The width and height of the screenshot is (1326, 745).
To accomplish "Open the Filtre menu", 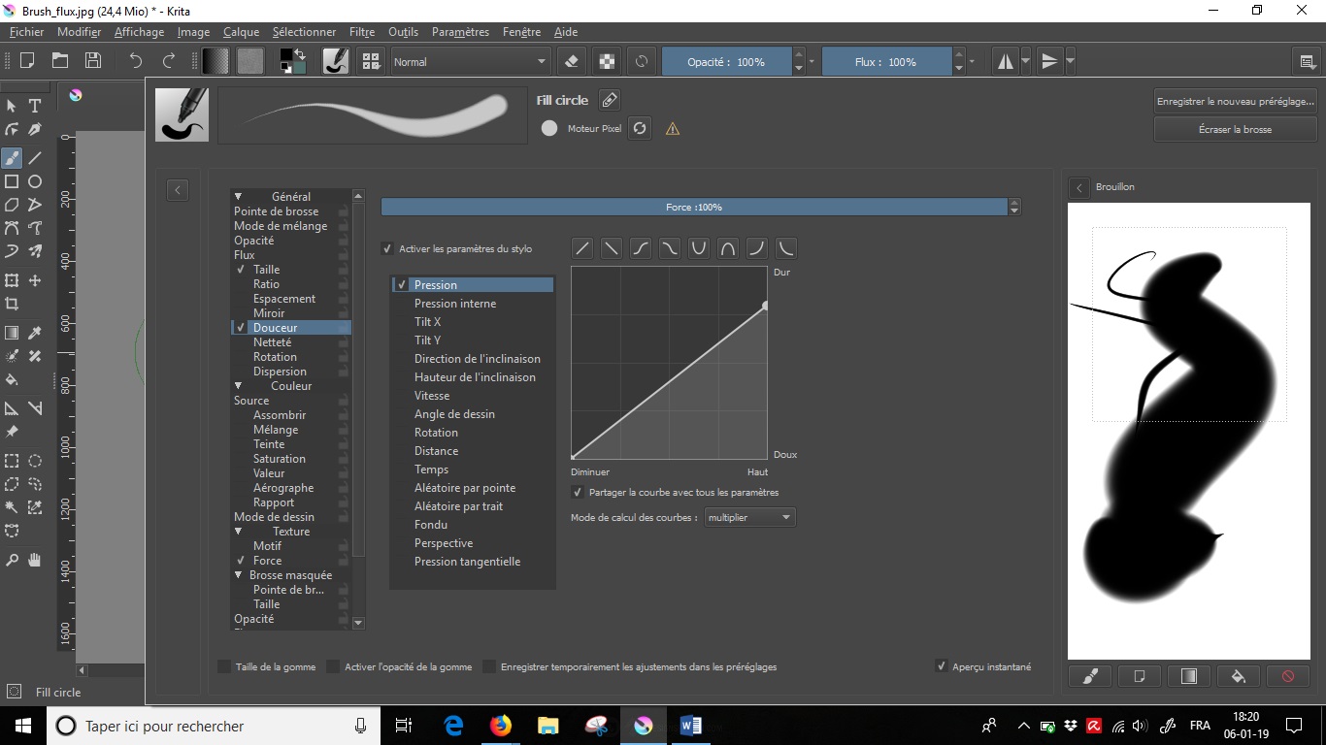I will [x=361, y=31].
